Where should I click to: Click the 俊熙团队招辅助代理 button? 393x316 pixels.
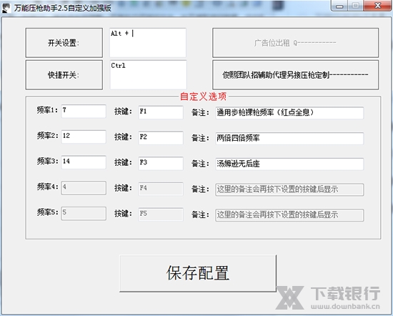coord(296,75)
